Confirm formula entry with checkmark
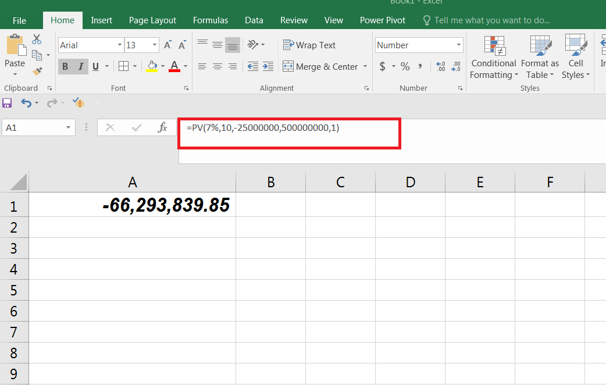This screenshot has height=385, width=606. (137, 127)
